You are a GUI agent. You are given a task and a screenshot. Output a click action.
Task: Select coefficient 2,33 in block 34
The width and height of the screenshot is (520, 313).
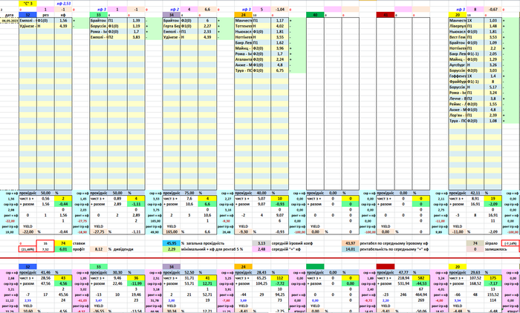[x=207, y=32]
